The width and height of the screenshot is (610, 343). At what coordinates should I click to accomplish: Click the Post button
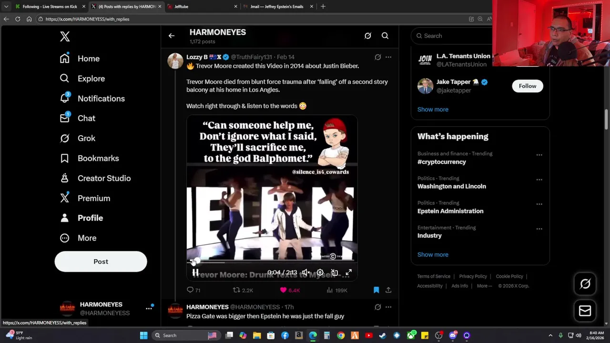coord(101,262)
